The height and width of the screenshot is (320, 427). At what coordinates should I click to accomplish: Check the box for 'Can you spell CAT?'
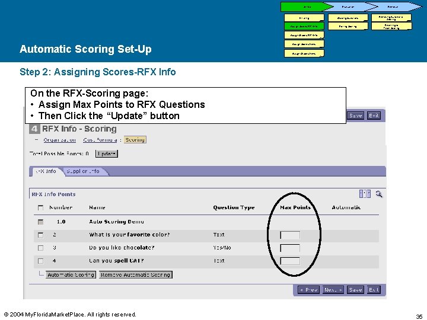(40, 261)
